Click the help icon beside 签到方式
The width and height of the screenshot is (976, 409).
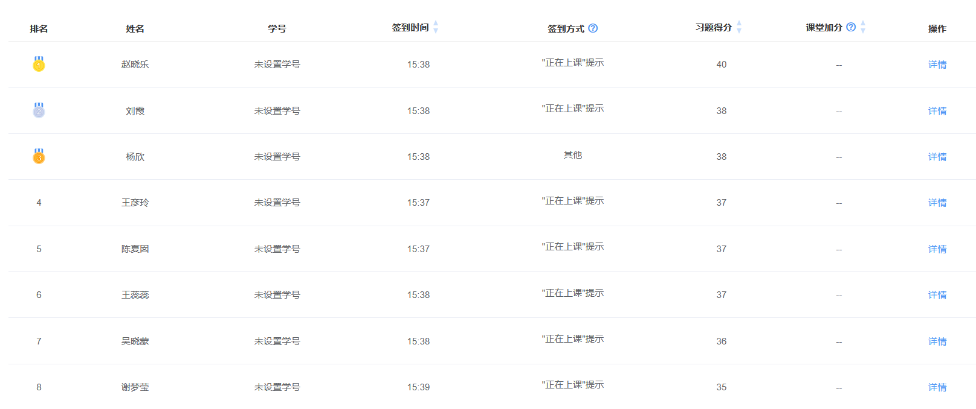coord(593,28)
